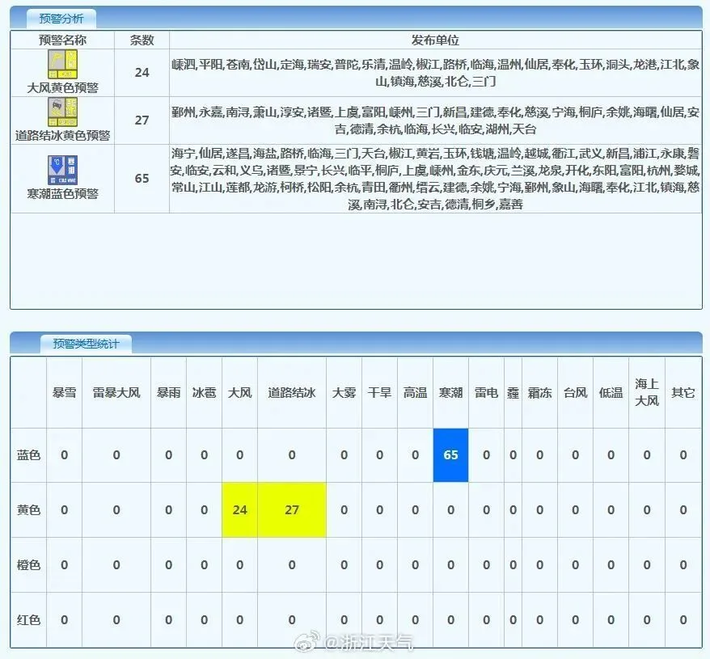Click the 预警名称 column header
710x659 pixels.
(x=62, y=40)
